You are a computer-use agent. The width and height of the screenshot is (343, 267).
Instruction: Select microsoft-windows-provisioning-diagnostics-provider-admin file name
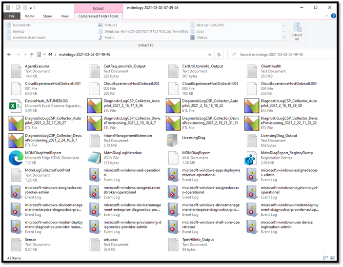tap(132, 225)
